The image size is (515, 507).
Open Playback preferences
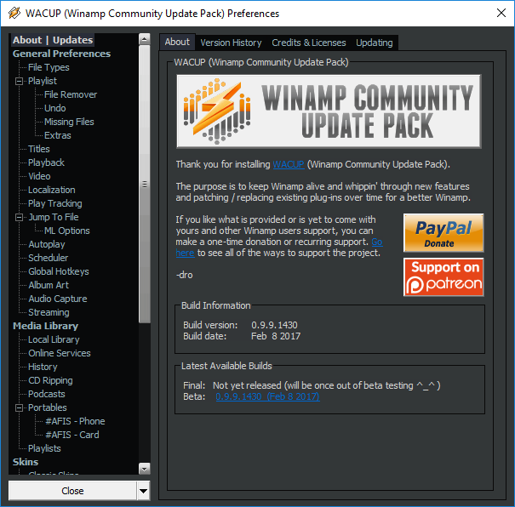click(x=46, y=162)
